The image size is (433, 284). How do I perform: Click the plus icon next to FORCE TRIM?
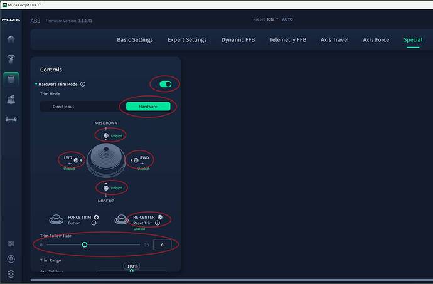click(96, 217)
